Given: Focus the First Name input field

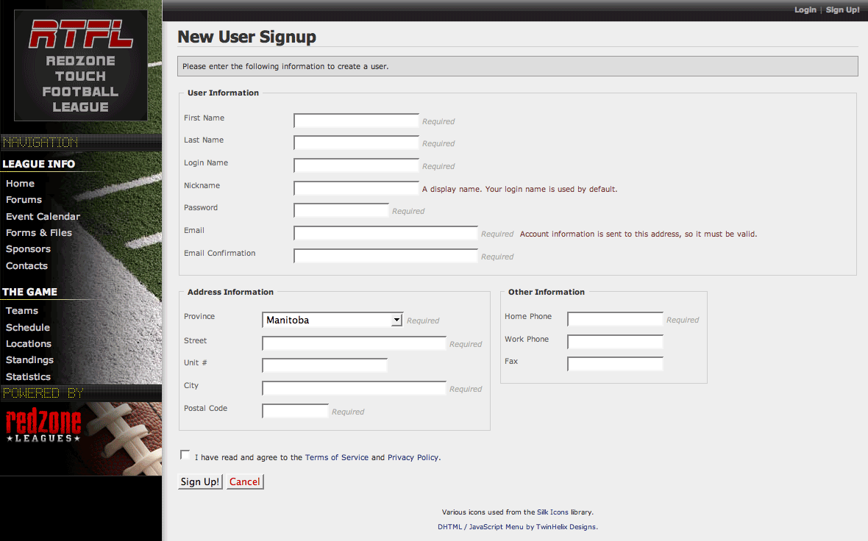Looking at the screenshot, I should [x=356, y=121].
